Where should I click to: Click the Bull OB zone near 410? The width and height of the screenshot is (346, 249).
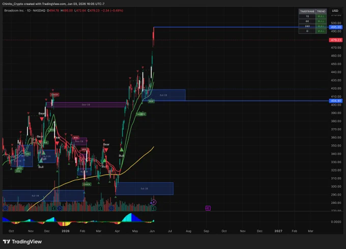[164, 95]
